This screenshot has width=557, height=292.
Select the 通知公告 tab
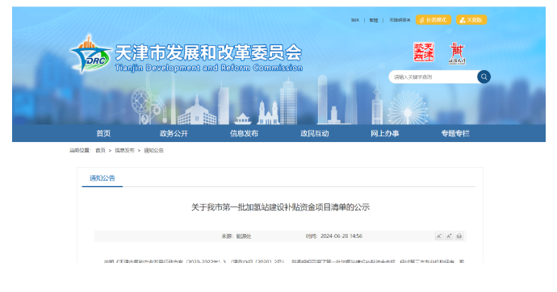pos(103,178)
